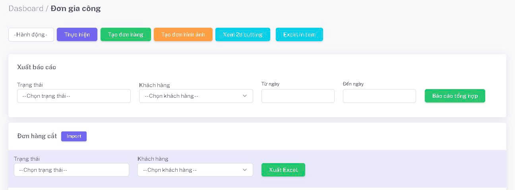
Task: Click the Excel in tem button
Action: pos(299,34)
